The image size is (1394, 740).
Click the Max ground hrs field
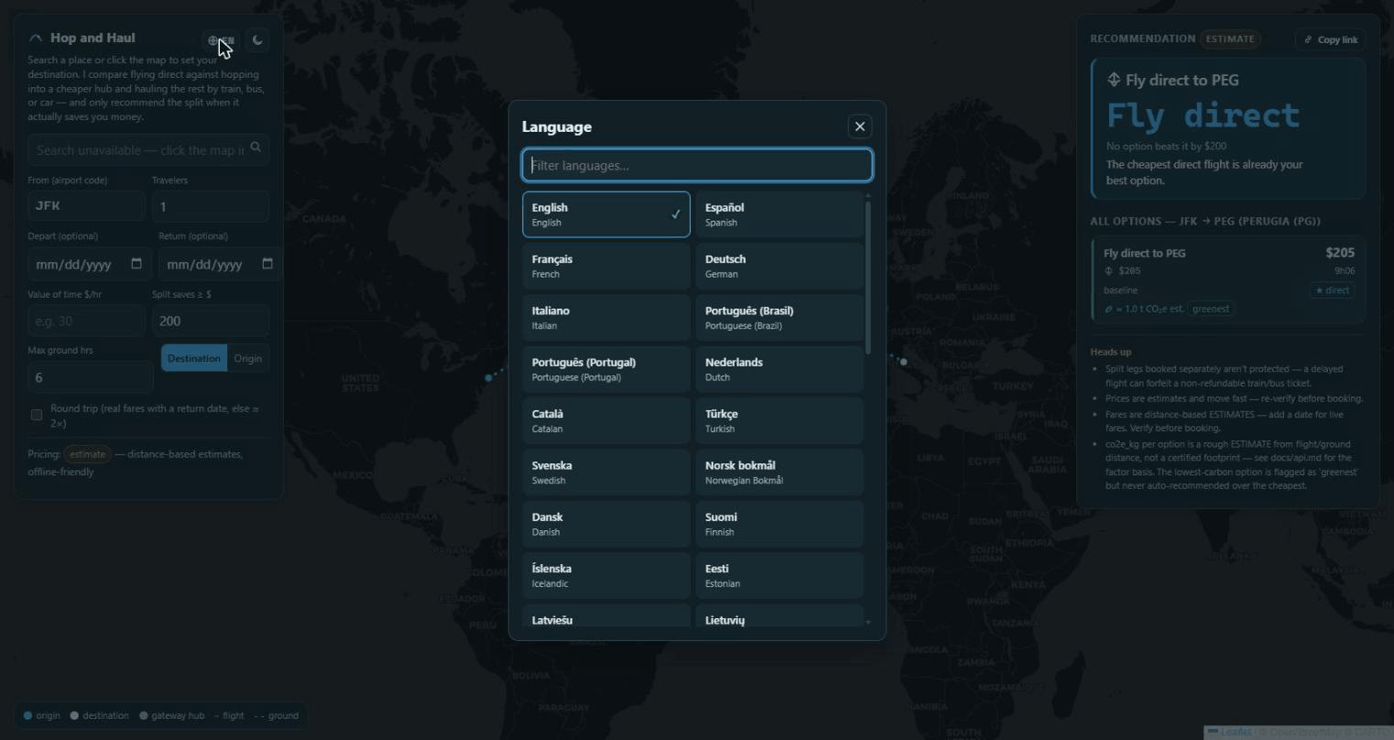pos(91,377)
